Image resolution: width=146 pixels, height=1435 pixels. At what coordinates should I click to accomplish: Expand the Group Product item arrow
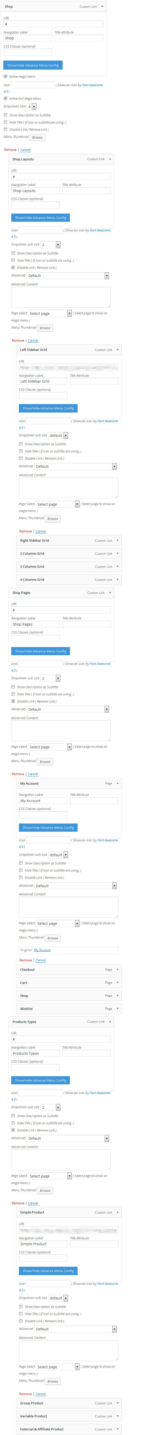[x=118, y=1403]
